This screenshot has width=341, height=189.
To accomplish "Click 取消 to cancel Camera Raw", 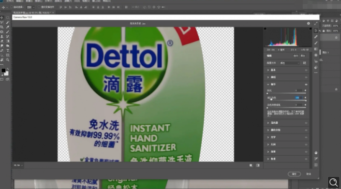I will [309, 174].
